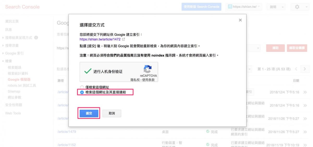Click the blue 提交 button

click(89, 113)
